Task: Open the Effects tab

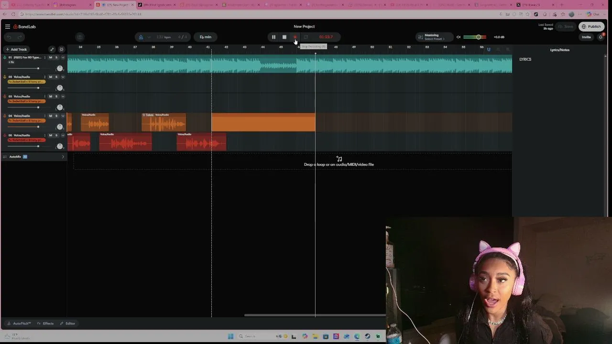Action: (x=45, y=323)
